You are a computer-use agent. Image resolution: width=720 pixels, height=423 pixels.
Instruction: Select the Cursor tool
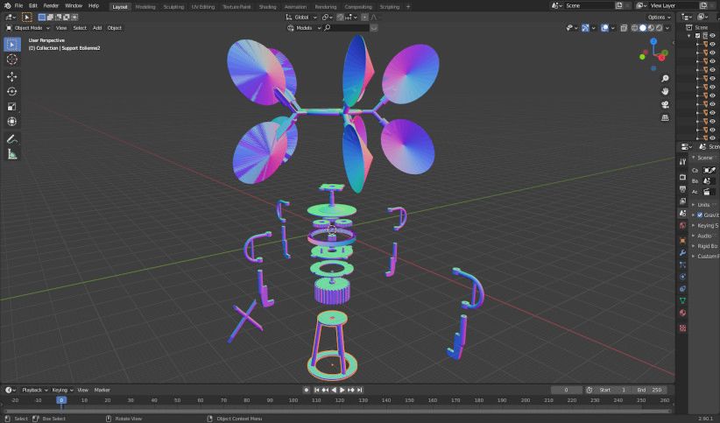[12, 60]
